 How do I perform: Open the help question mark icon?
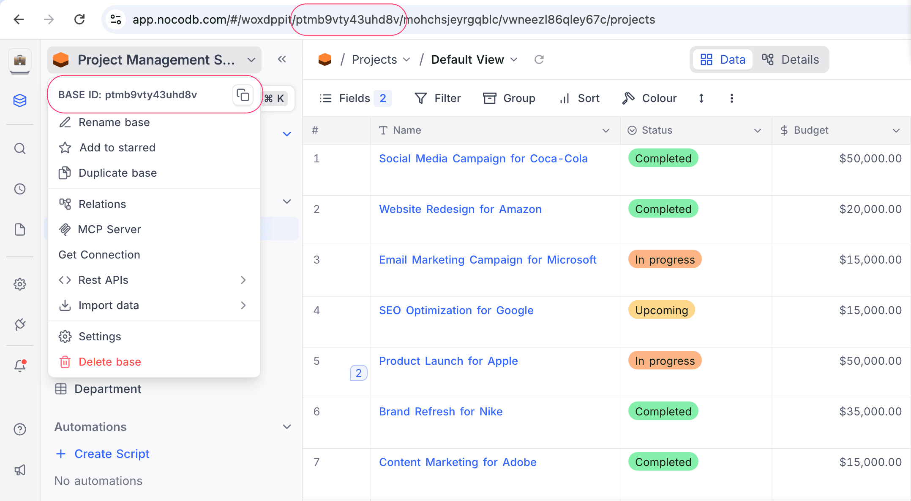(20, 429)
